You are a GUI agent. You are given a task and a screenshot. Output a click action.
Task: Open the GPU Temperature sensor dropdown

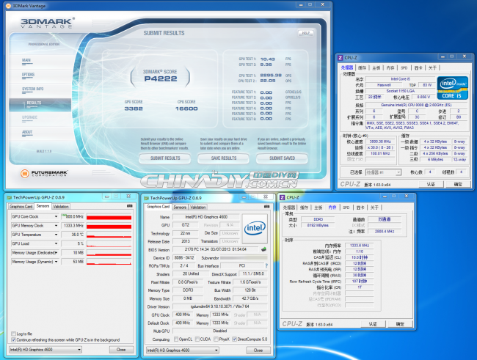point(56,235)
